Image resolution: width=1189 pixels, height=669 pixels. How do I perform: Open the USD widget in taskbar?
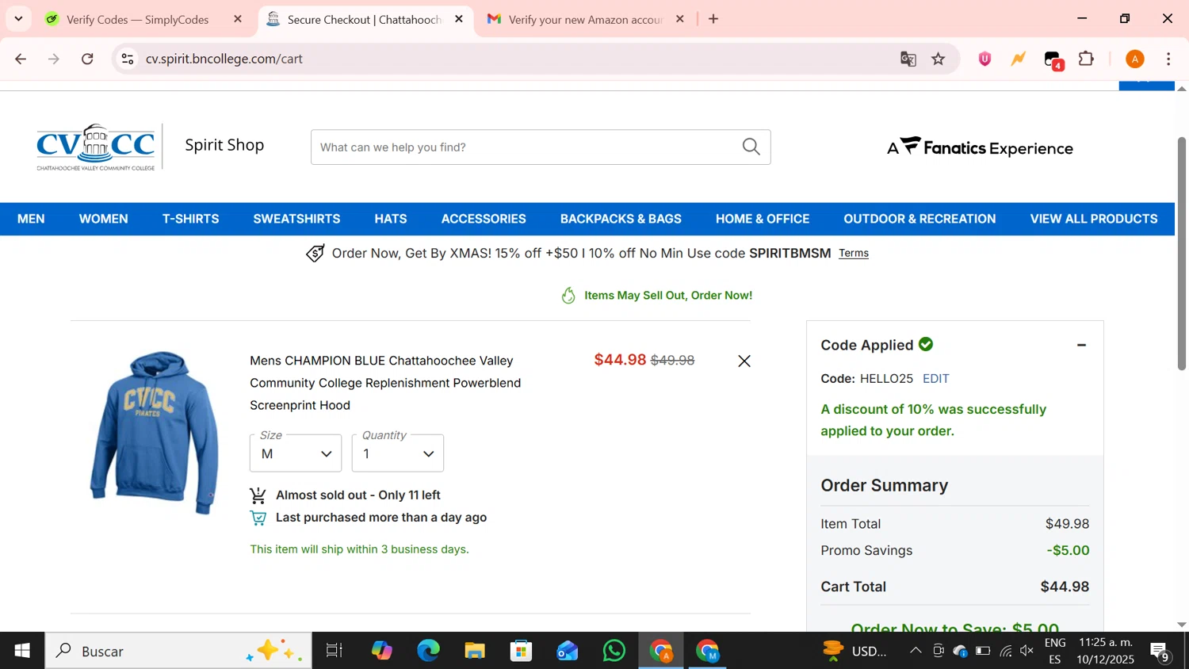click(x=854, y=651)
